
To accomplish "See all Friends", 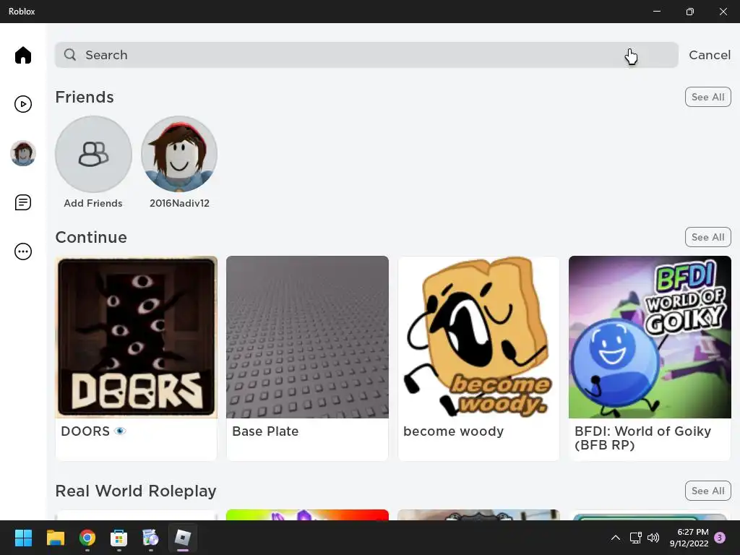I will click(x=707, y=97).
